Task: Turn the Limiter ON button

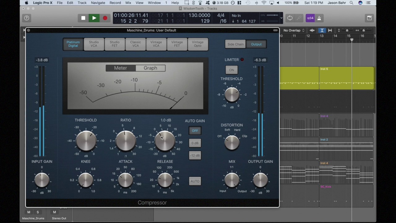Action: click(231, 70)
